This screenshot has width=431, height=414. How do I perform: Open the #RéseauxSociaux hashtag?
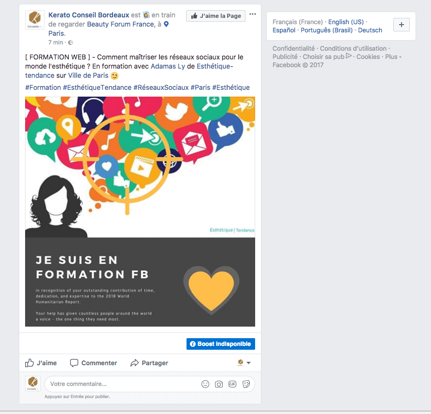click(x=161, y=87)
